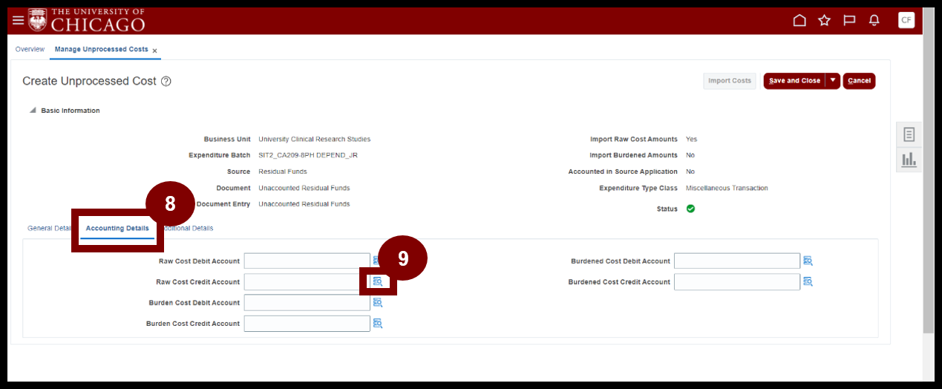Search Burdened Cost Credit Account
The image size is (942, 389).
click(x=808, y=281)
